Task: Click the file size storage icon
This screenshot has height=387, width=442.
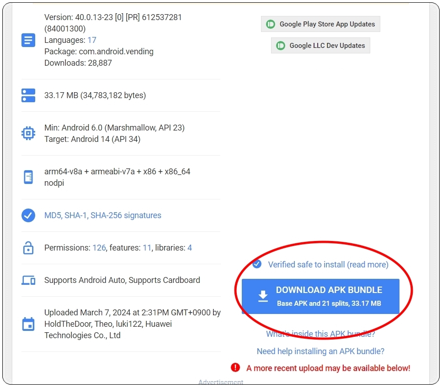Action: [x=28, y=95]
